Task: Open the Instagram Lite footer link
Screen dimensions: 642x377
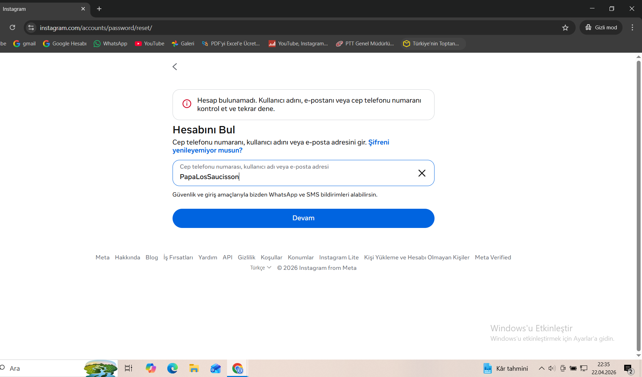Action: coord(339,257)
